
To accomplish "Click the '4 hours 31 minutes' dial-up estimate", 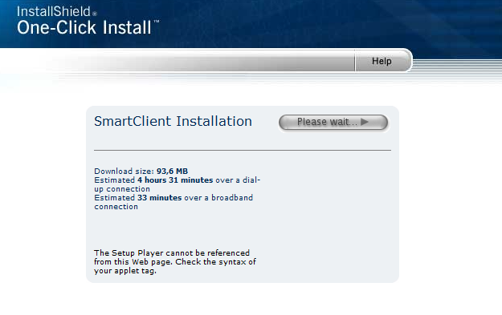I will (x=175, y=180).
